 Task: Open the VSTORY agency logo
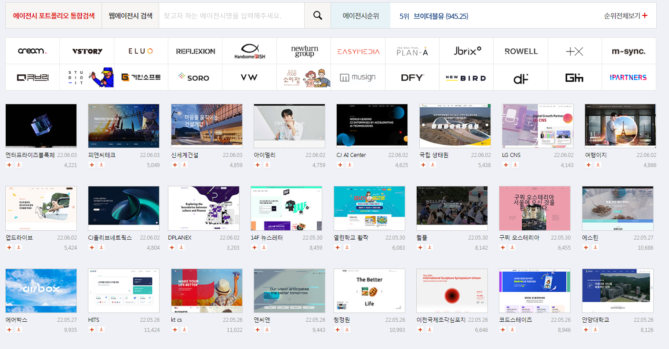click(x=87, y=51)
